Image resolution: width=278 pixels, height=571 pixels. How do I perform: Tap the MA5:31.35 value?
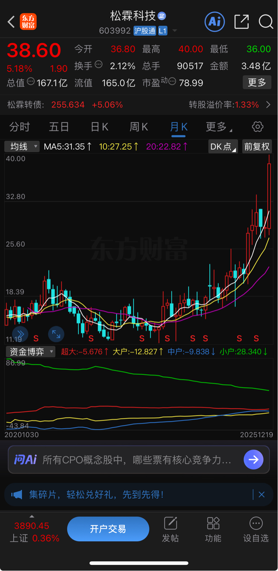click(68, 147)
